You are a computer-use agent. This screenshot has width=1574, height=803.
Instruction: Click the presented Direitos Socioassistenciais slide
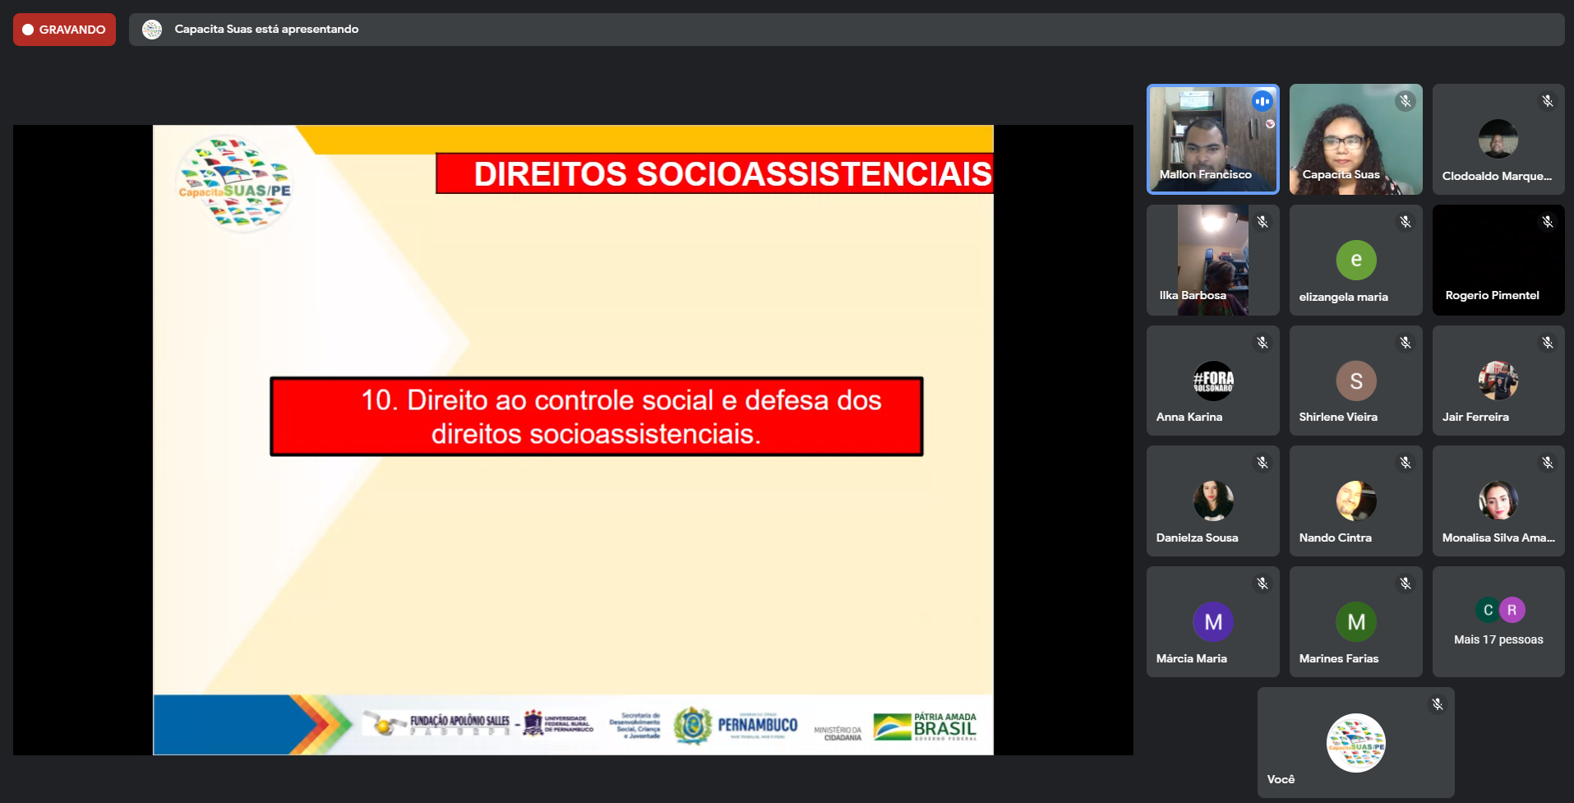pyautogui.click(x=573, y=440)
